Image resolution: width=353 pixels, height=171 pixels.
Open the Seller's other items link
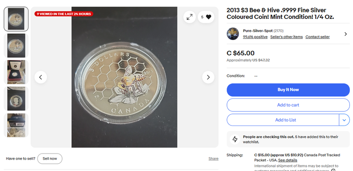click(286, 37)
